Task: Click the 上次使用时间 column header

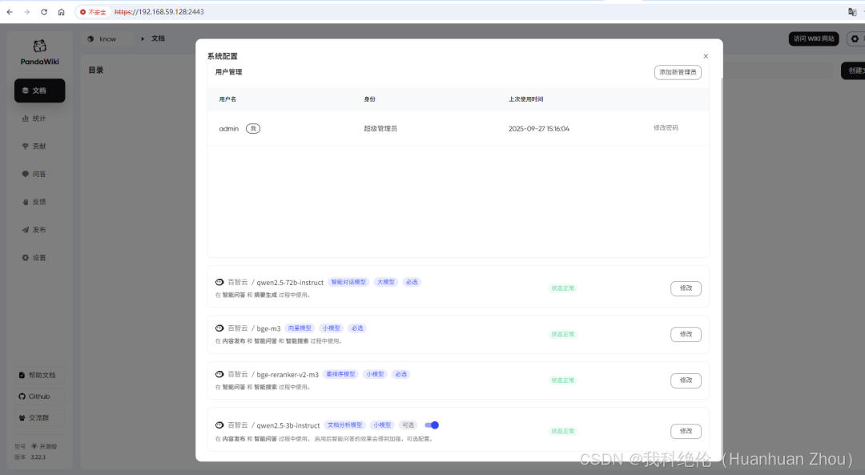Action: pyautogui.click(x=525, y=99)
